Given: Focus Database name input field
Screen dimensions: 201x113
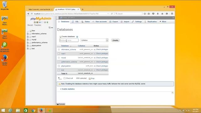Looking at the screenshot, I should [x=69, y=40].
